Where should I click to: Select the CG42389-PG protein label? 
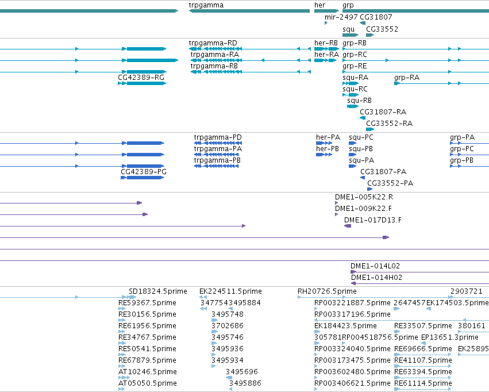click(144, 172)
